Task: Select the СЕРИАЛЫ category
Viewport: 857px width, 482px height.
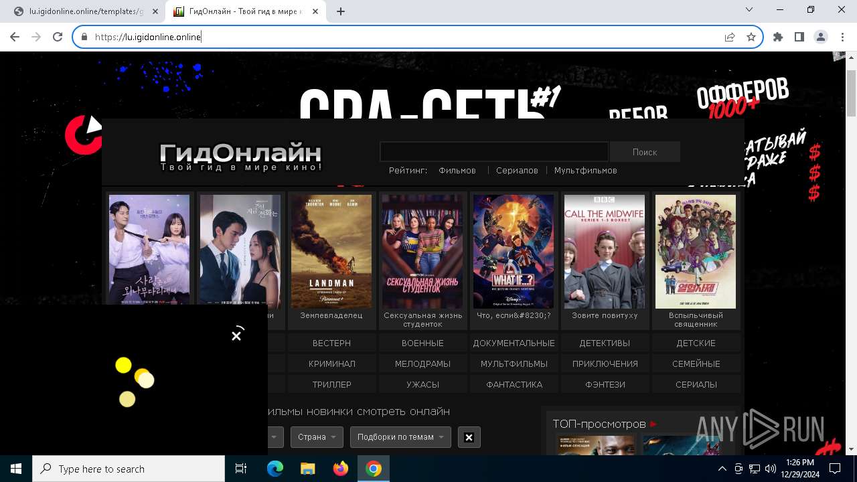Action: coord(696,384)
